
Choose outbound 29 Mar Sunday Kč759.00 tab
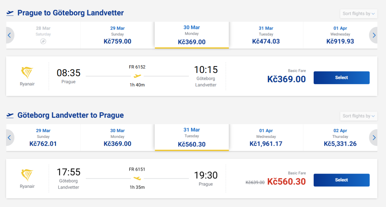point(117,35)
